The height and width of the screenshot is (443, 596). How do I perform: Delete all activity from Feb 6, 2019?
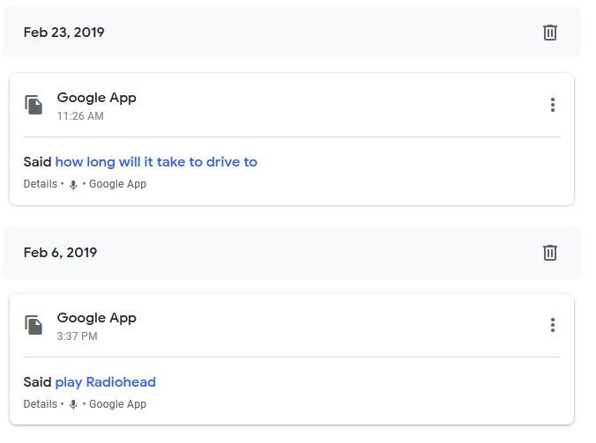point(550,253)
